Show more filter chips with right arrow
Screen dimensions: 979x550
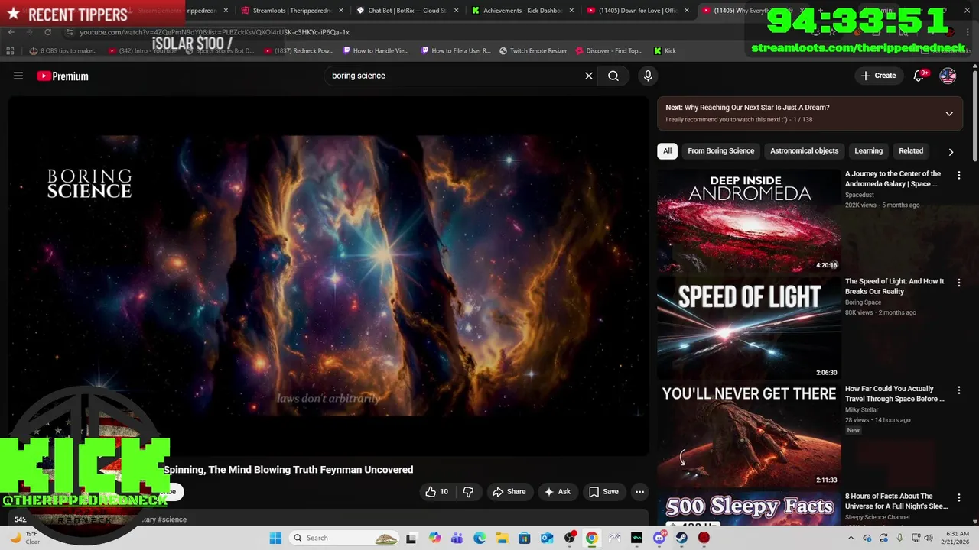951,151
